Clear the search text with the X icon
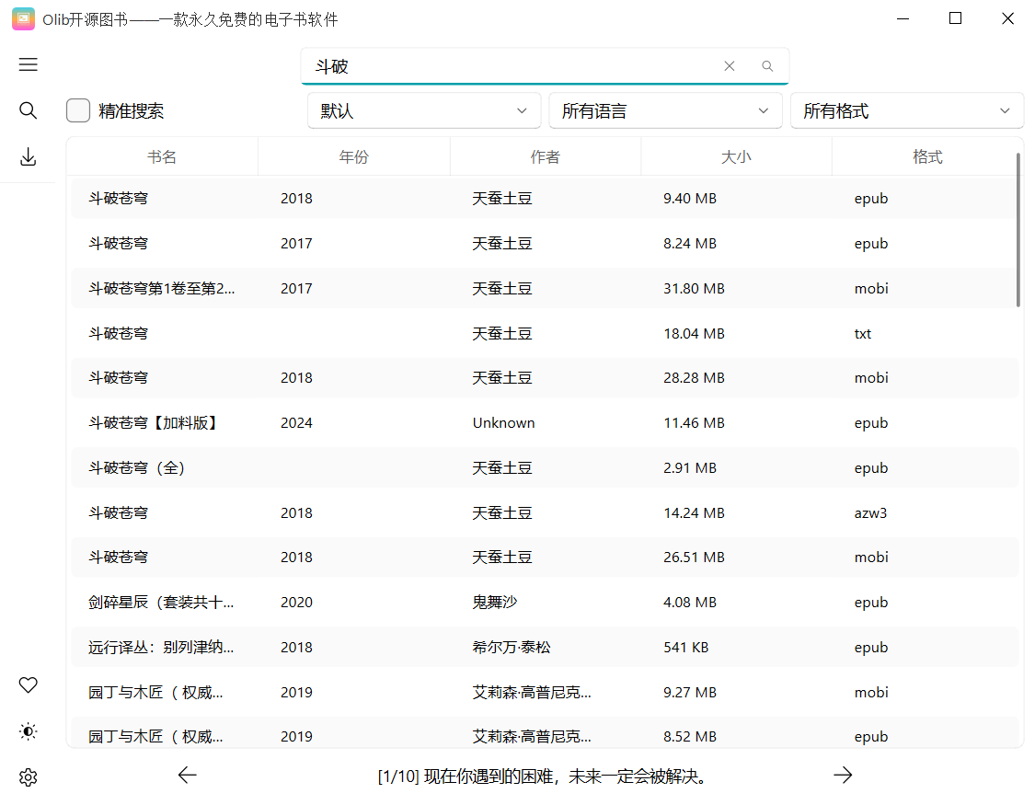The height and width of the screenshot is (805, 1035). click(x=730, y=65)
